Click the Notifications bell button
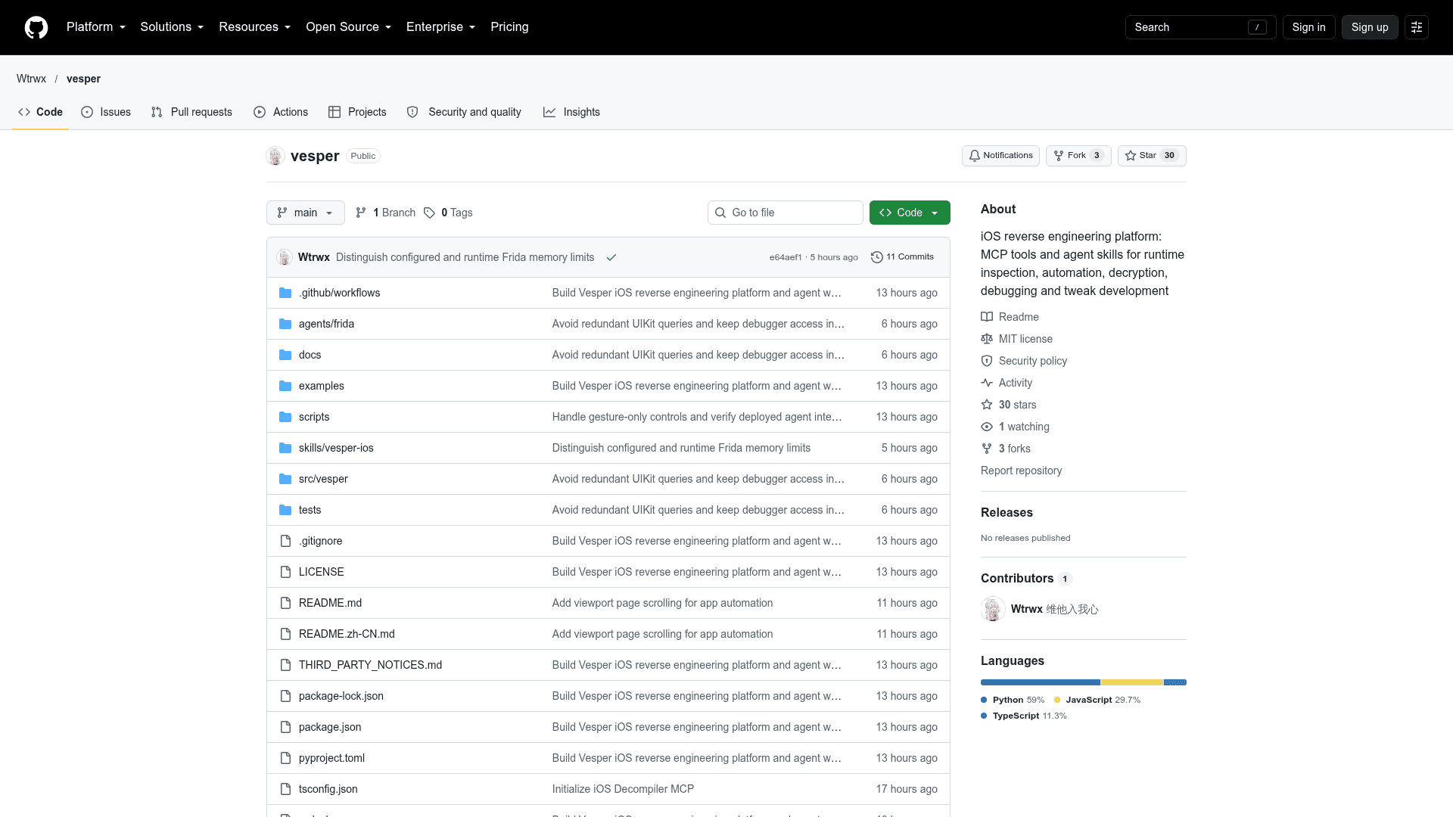The height and width of the screenshot is (817, 1453). [x=1000, y=156]
